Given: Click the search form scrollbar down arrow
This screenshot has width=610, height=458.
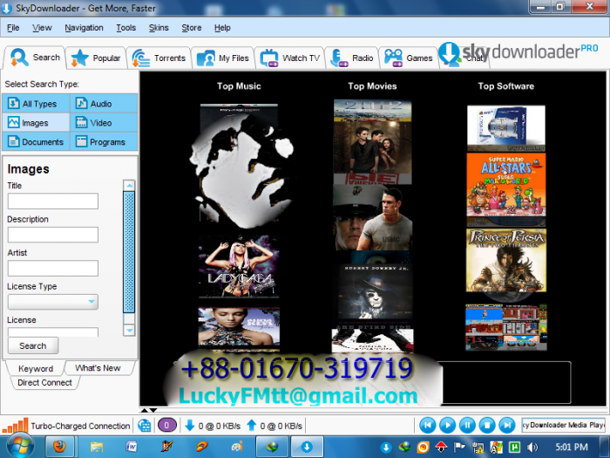Looking at the screenshot, I should click(x=129, y=331).
